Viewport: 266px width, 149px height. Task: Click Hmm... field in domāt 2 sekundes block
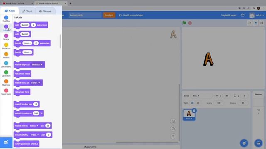point(27,43)
